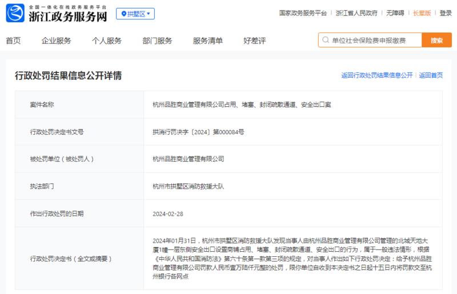Focus the 单位社会保险费申报缴费 search field
The width and height of the screenshot is (457, 294).
coord(370,40)
